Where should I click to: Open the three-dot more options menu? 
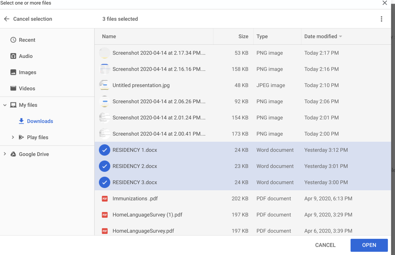pos(382,19)
